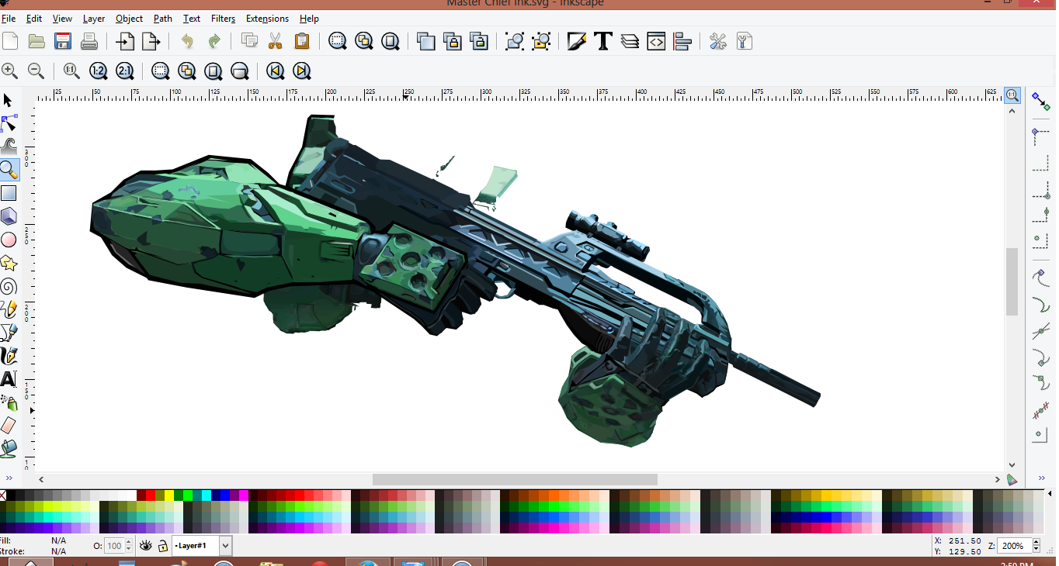
Task: Open the Filters menu
Action: (x=223, y=19)
